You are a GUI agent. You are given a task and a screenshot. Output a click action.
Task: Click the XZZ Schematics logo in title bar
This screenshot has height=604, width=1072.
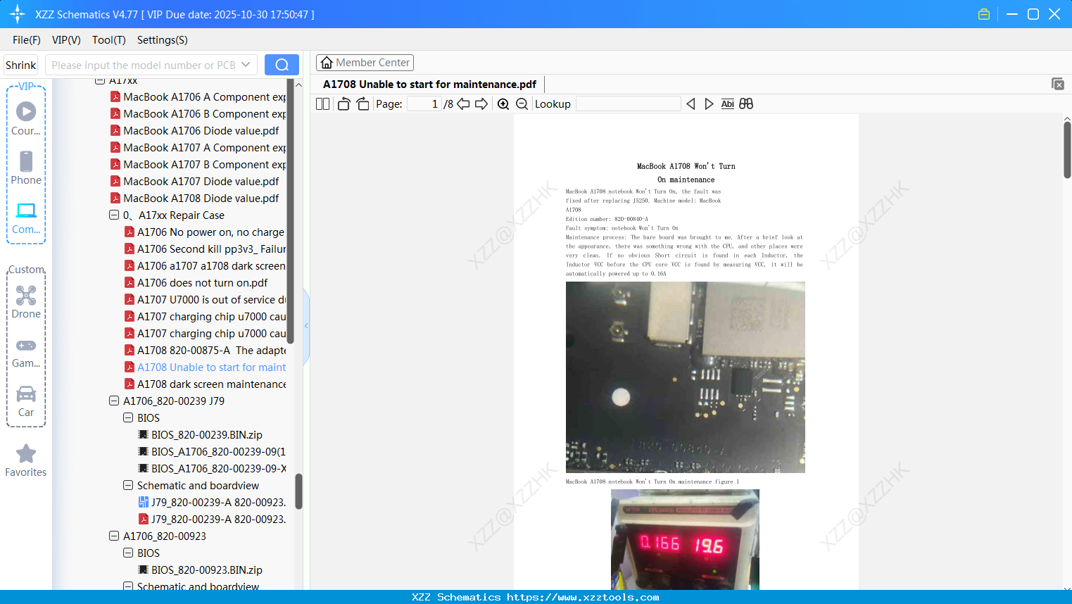tap(18, 14)
